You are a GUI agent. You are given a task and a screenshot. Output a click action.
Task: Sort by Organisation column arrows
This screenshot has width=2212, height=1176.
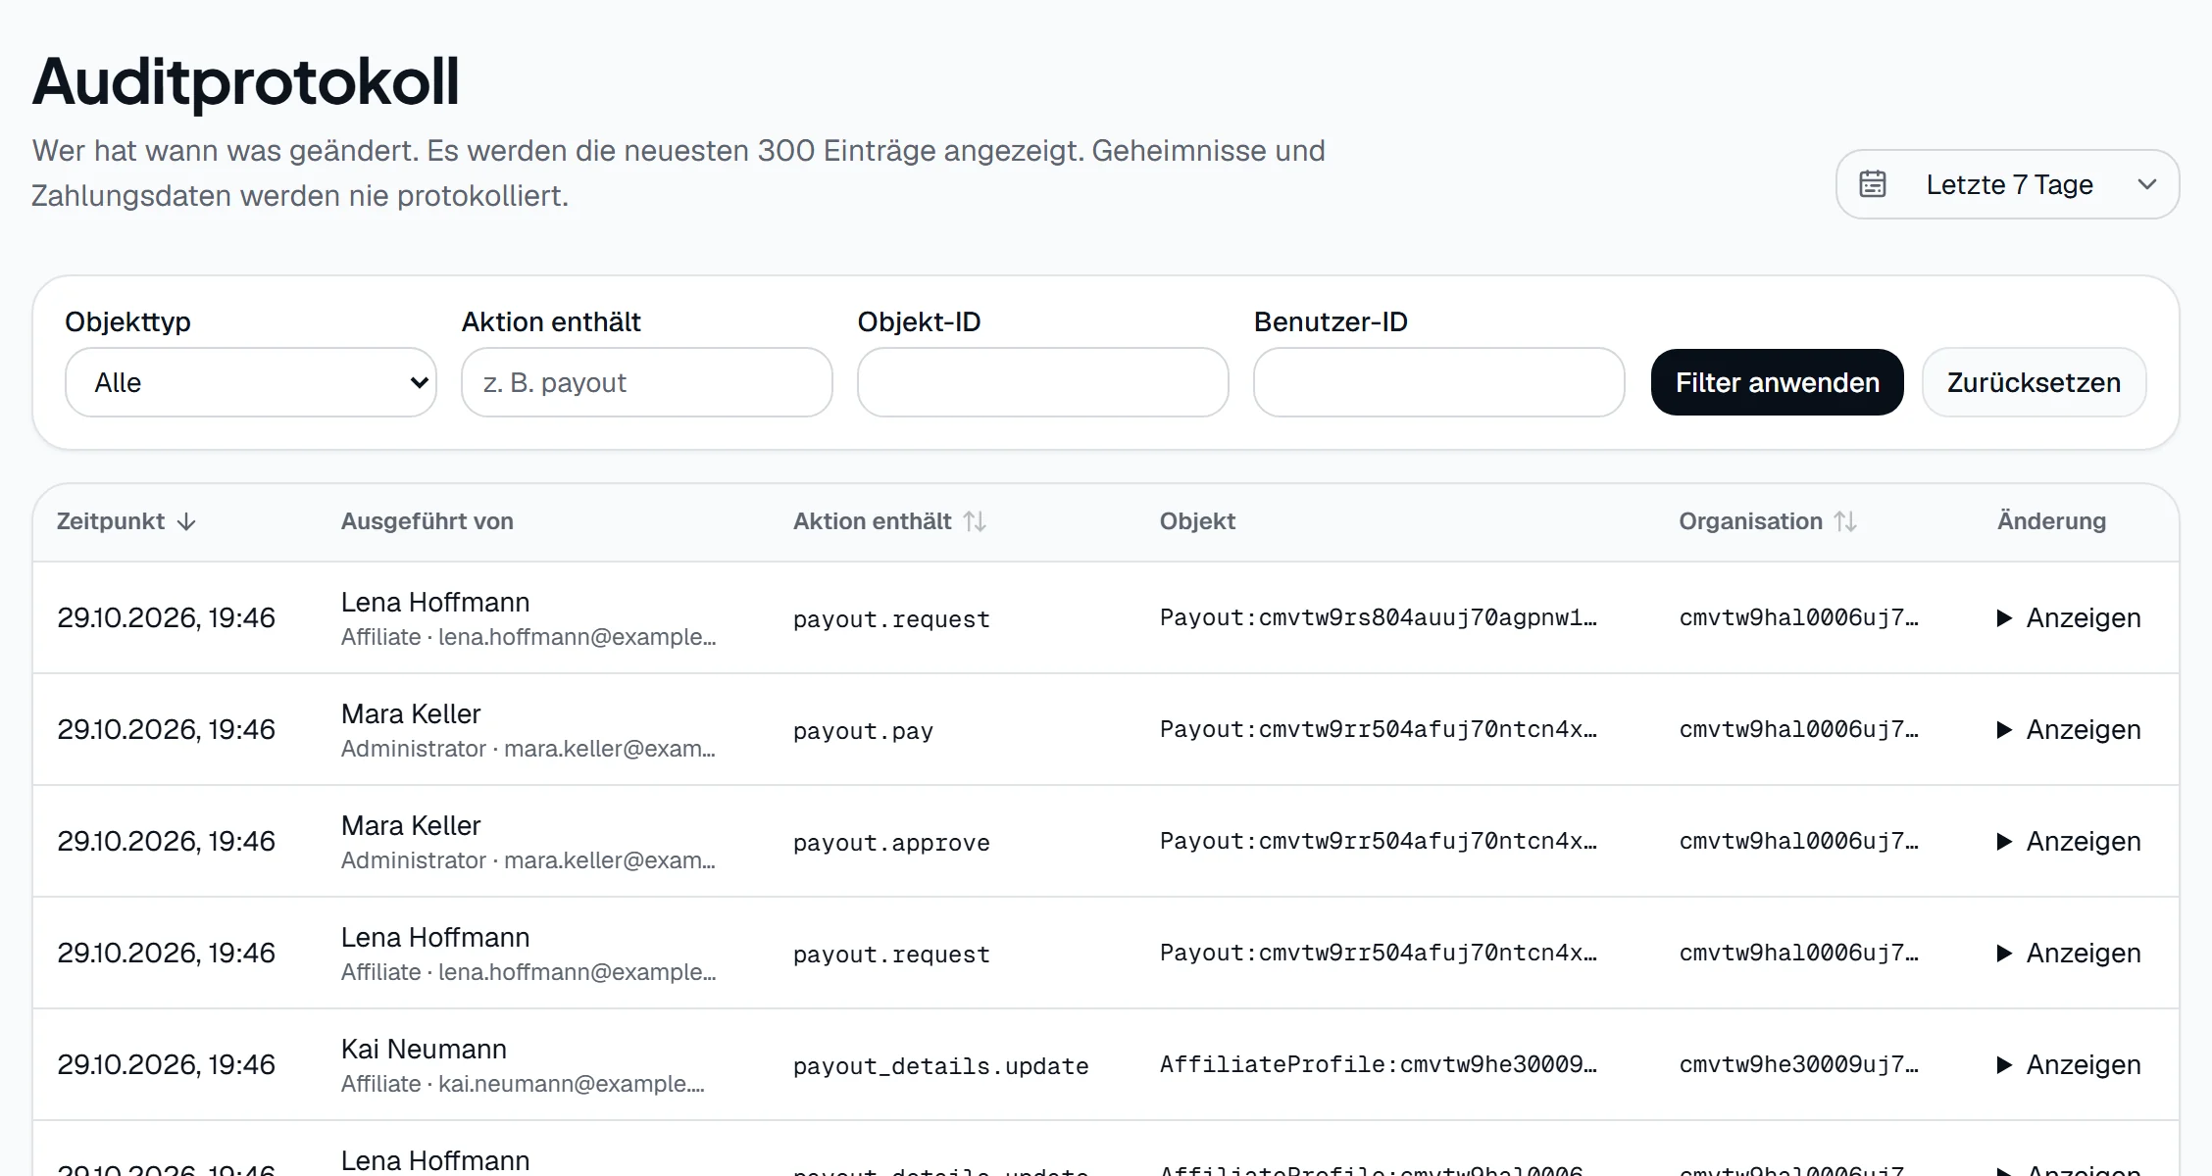(1845, 521)
